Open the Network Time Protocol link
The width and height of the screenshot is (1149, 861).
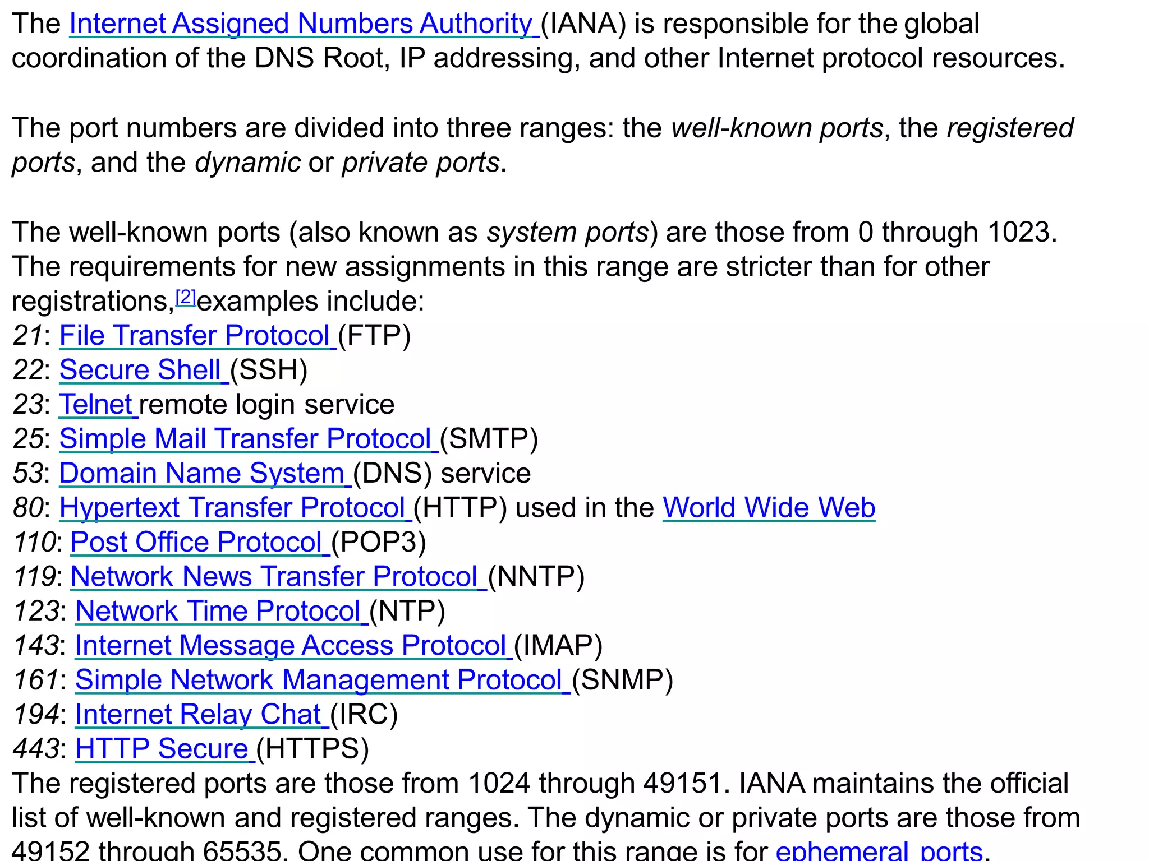point(222,611)
